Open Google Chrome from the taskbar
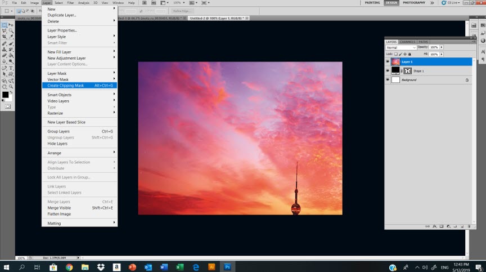This screenshot has height=272, width=486. coord(69,267)
